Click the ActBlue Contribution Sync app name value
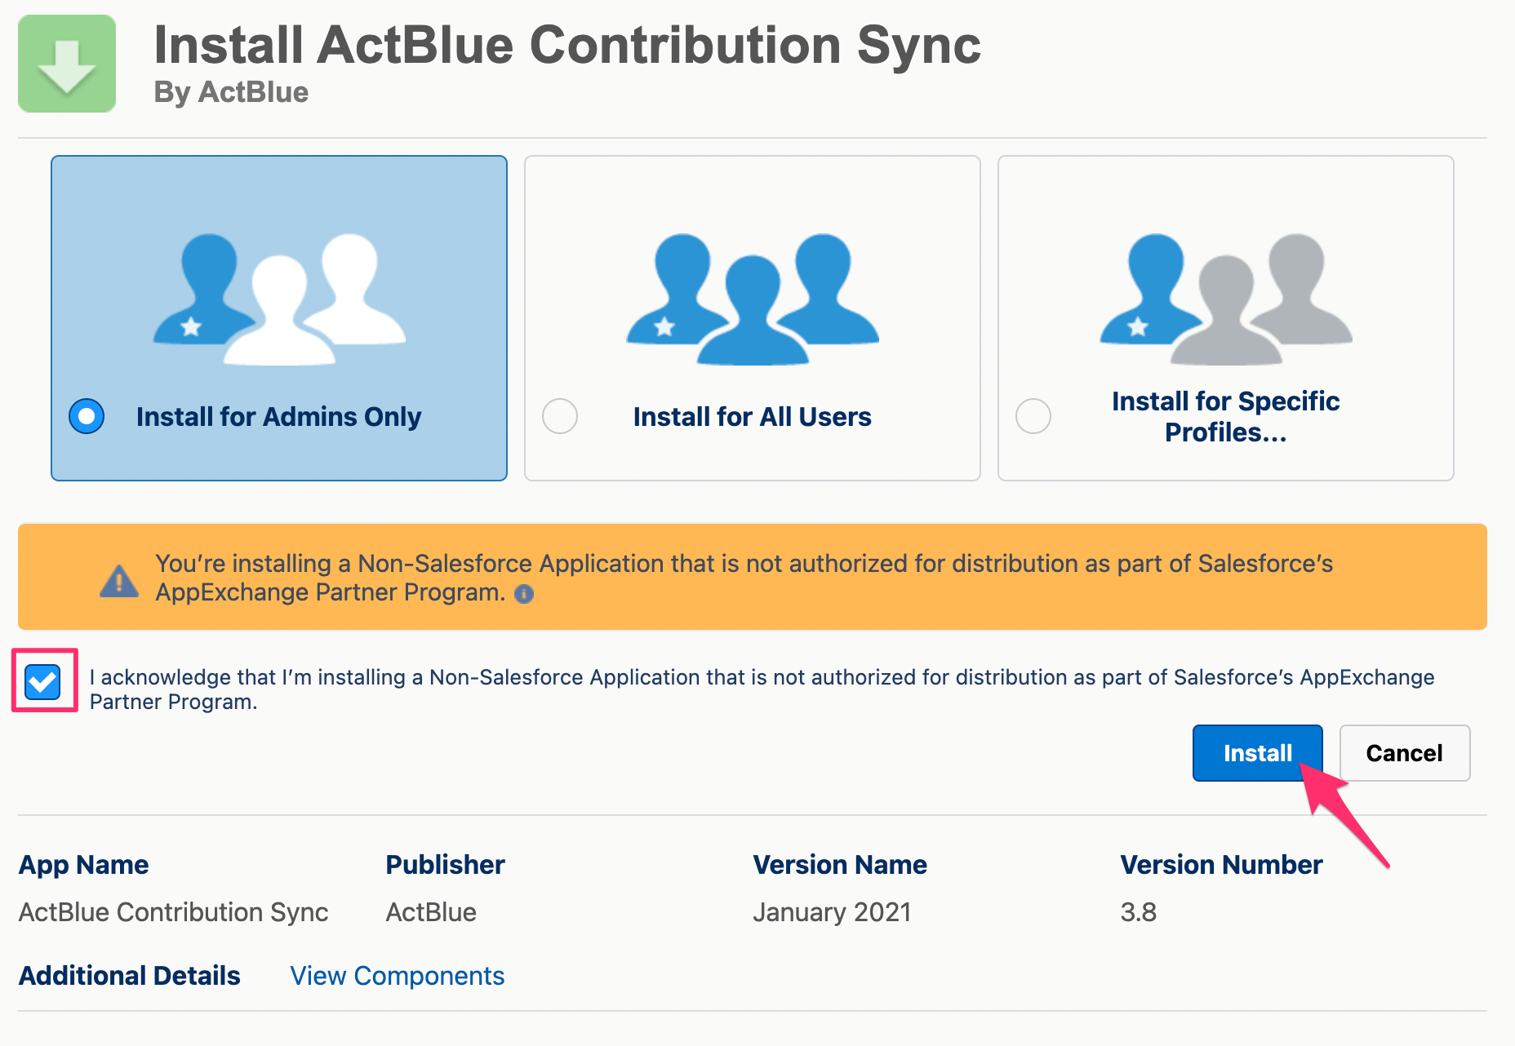This screenshot has width=1515, height=1046. click(x=173, y=912)
